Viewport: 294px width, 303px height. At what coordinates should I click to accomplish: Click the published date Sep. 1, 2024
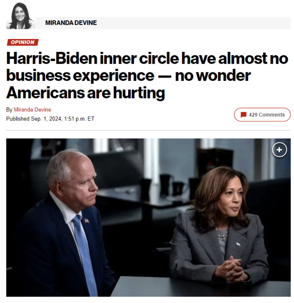[x=46, y=119]
